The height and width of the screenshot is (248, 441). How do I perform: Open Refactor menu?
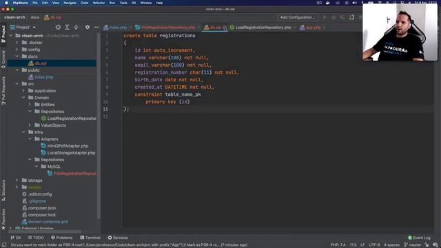point(99,3)
